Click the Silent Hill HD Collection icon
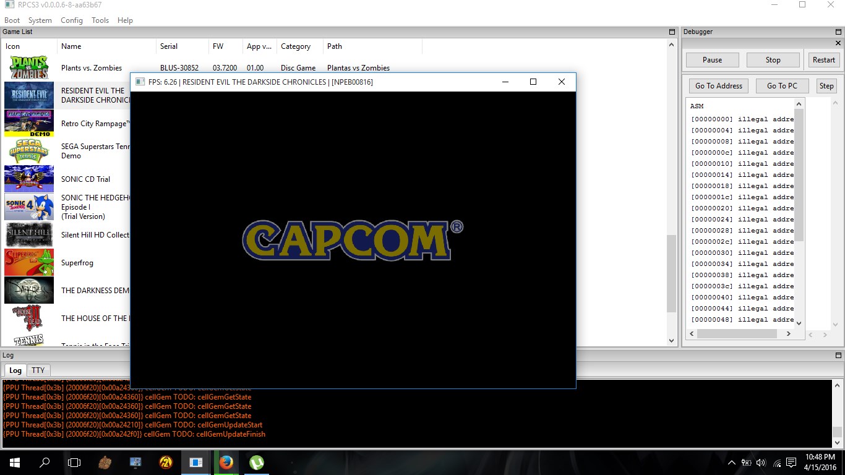Viewport: 845px width, 475px height. click(x=29, y=235)
